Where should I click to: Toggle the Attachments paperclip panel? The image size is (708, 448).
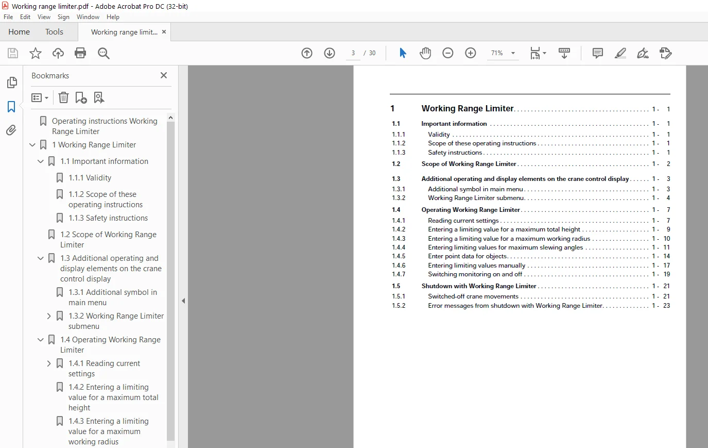[11, 130]
